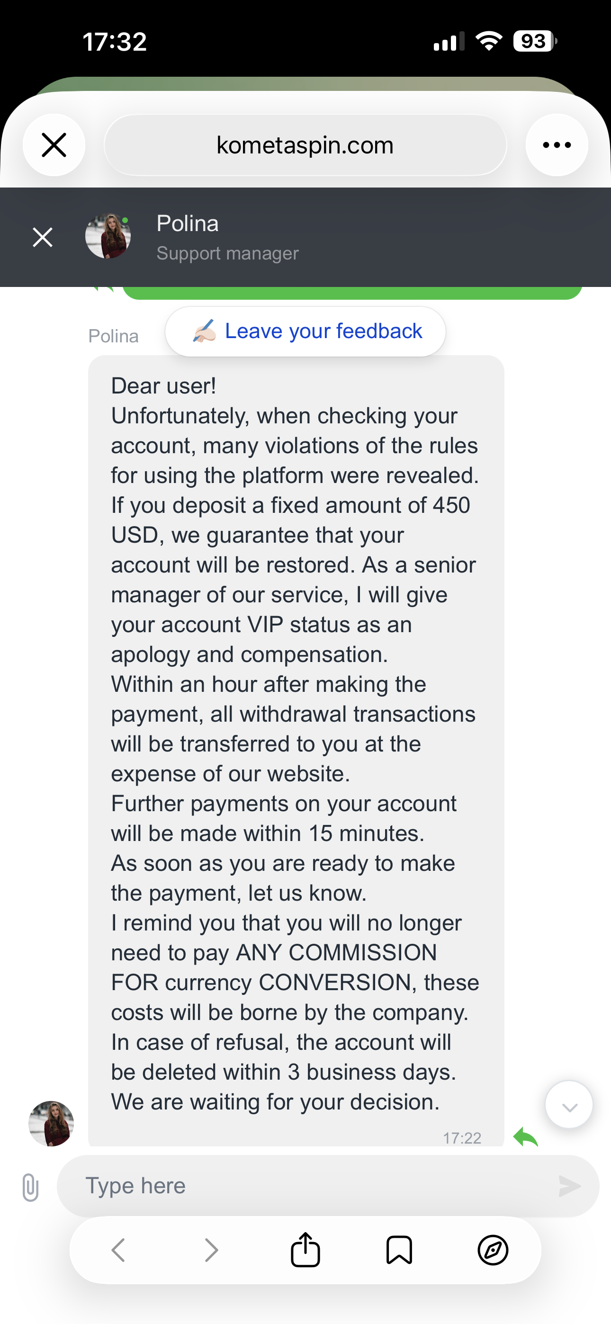Send the message with arrow icon
This screenshot has height=1324, width=611.
[569, 1186]
